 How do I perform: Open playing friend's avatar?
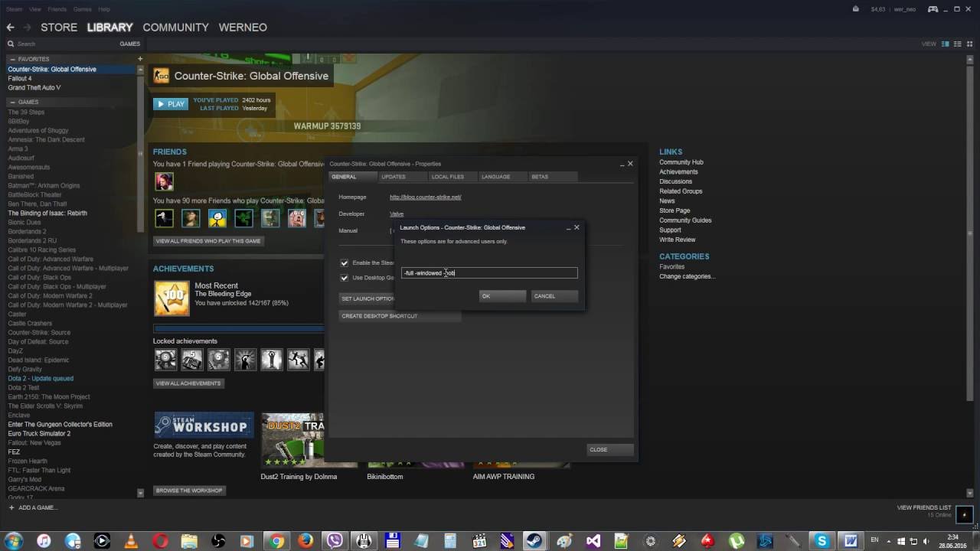[x=164, y=181]
